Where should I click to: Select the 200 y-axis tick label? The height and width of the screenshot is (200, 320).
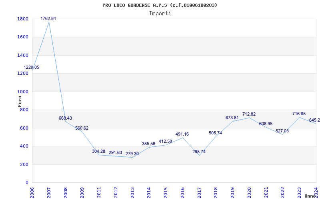point(24,164)
